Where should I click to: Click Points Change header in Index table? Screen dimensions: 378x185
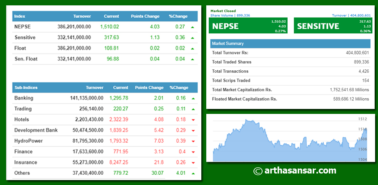tap(145, 16)
